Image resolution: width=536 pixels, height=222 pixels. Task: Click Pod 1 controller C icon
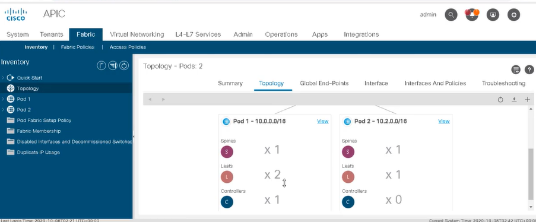click(x=227, y=202)
